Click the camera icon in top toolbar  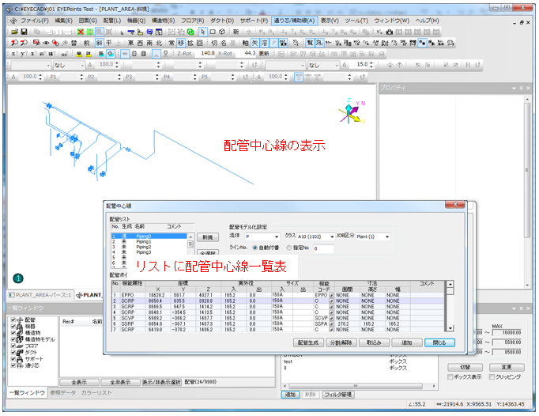pos(389,32)
